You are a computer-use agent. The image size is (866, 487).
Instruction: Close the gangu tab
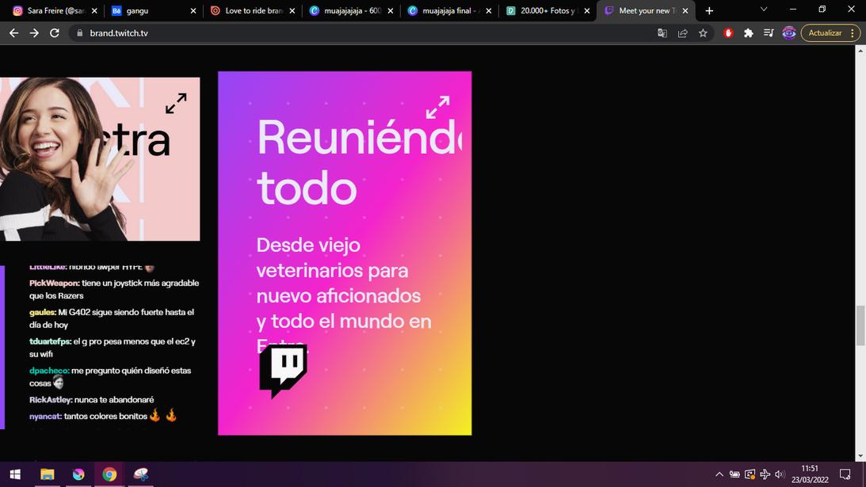[x=193, y=10]
